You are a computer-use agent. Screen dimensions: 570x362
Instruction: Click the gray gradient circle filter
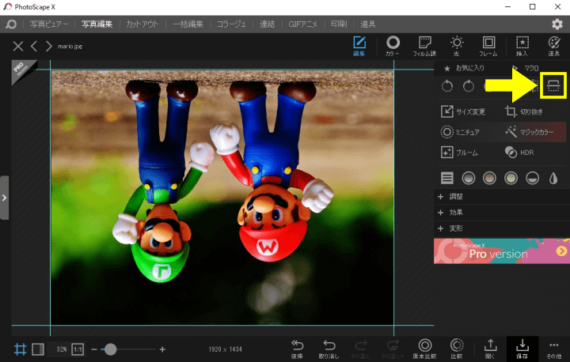(x=469, y=178)
